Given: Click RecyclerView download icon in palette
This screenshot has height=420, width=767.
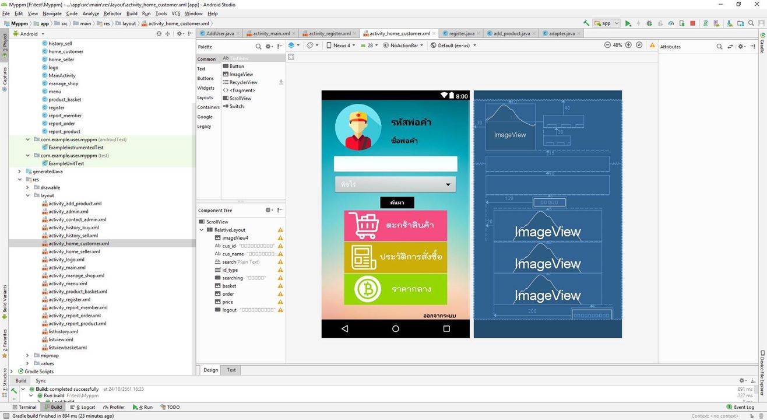Looking at the screenshot, I should coord(281,82).
